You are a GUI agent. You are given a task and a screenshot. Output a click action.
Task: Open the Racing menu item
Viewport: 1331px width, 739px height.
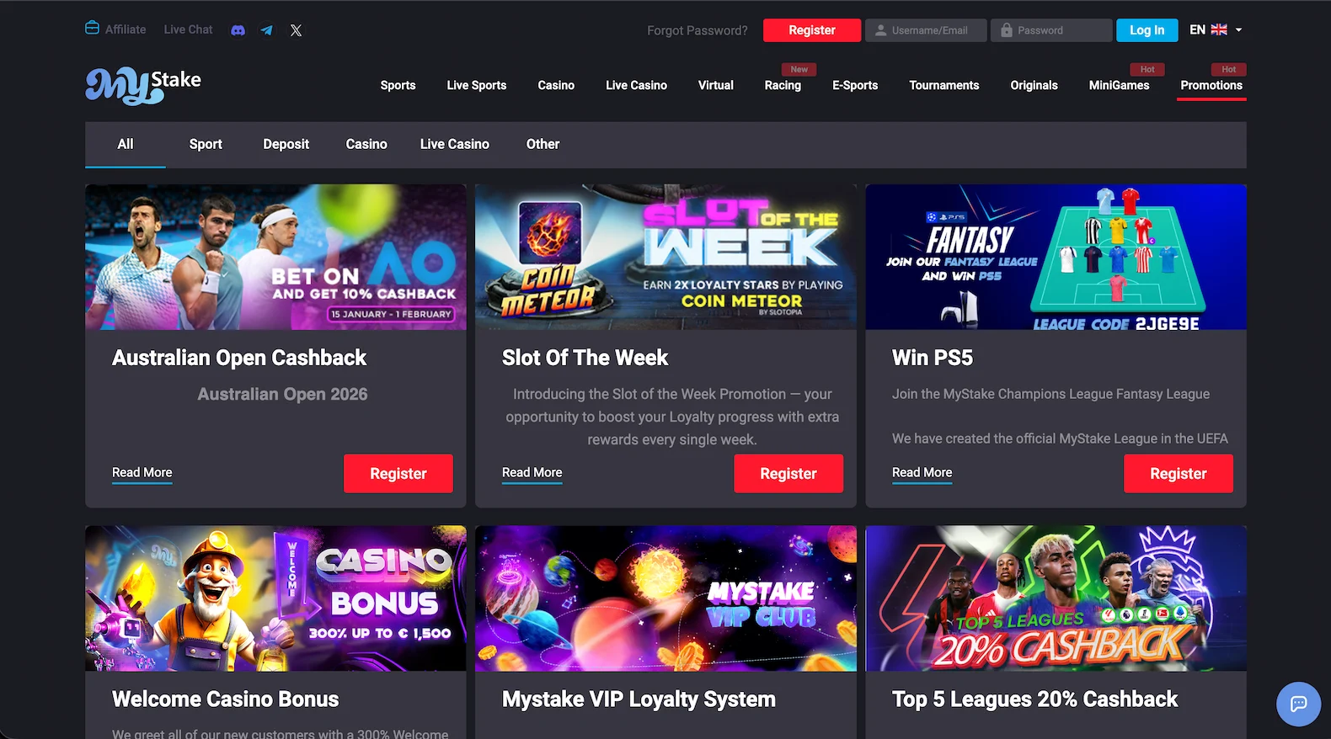pyautogui.click(x=783, y=85)
